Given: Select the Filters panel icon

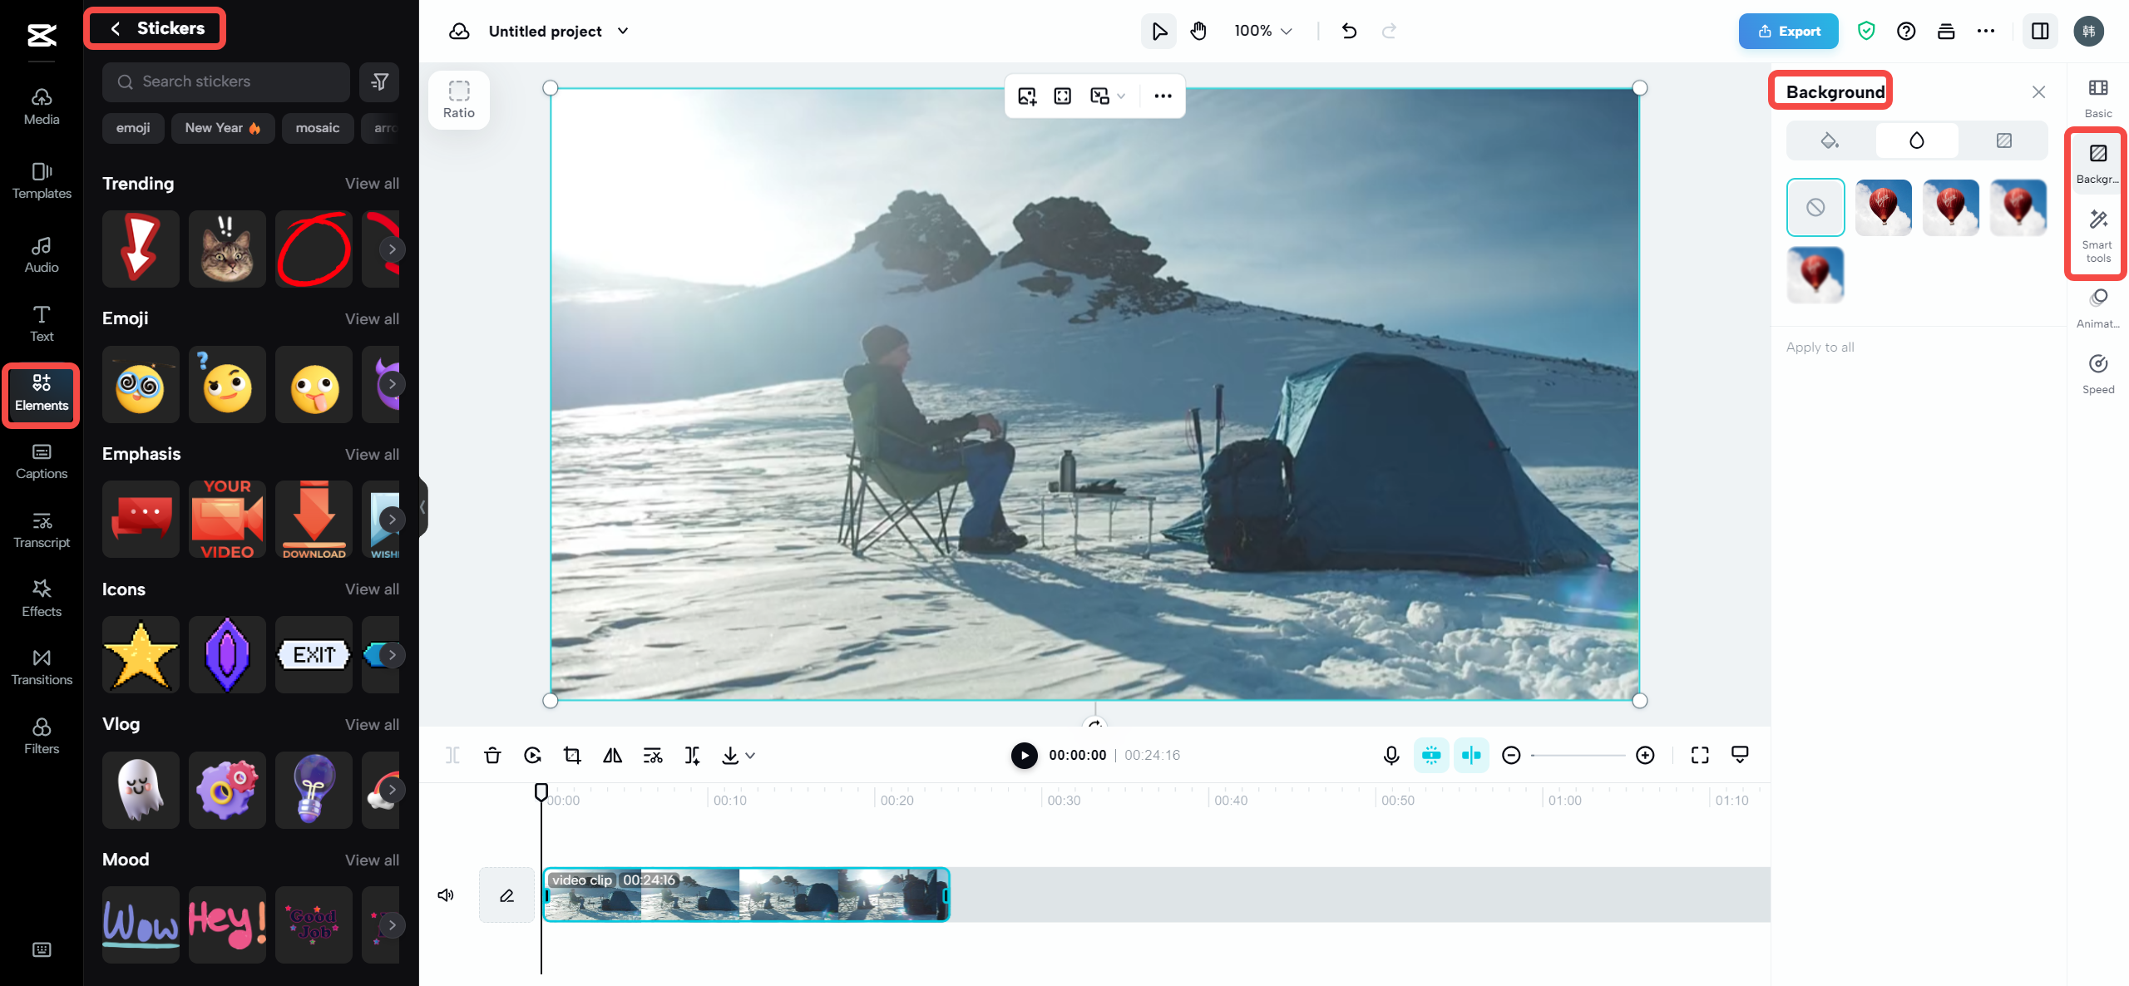Looking at the screenshot, I should click(x=39, y=735).
